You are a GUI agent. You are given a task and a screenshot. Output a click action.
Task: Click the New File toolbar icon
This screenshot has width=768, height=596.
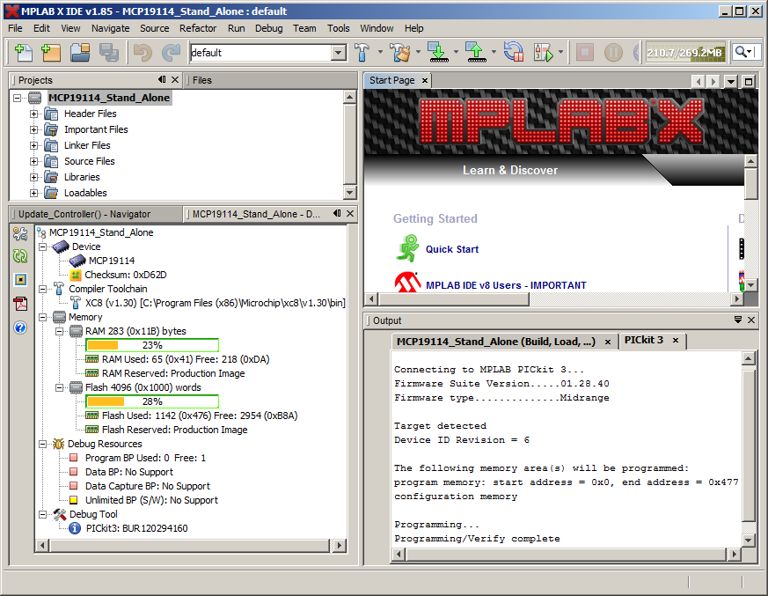click(x=23, y=53)
